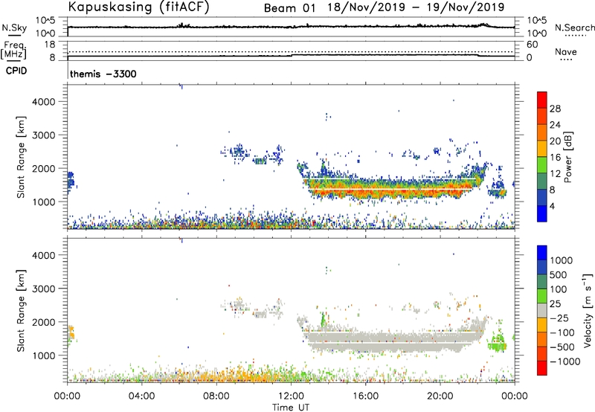
Task: Click the "16:00" time tick label
Action: click(x=365, y=396)
